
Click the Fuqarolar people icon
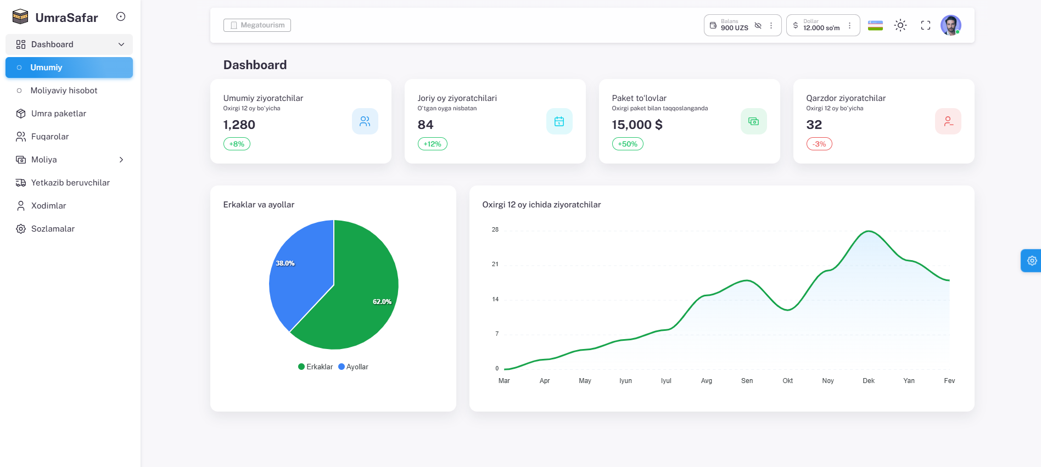21,137
